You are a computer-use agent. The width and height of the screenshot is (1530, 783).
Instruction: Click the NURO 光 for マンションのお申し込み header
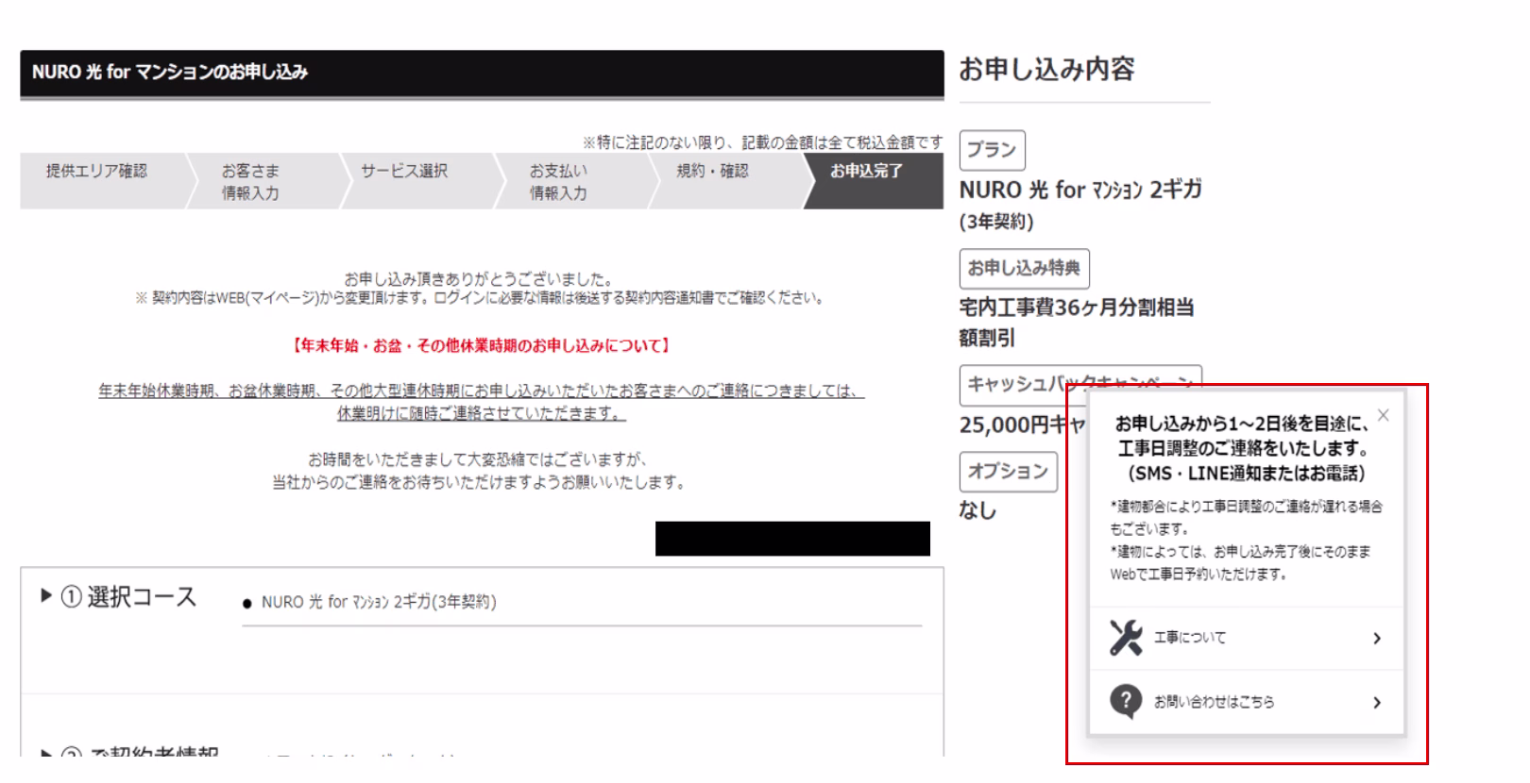(482, 73)
